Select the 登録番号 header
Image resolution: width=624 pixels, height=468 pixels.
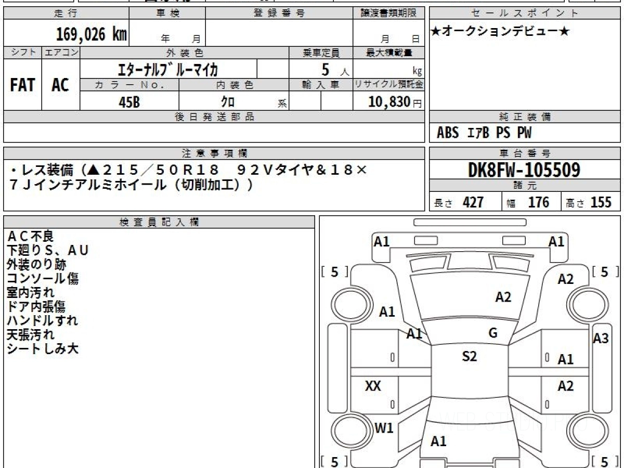(279, 14)
